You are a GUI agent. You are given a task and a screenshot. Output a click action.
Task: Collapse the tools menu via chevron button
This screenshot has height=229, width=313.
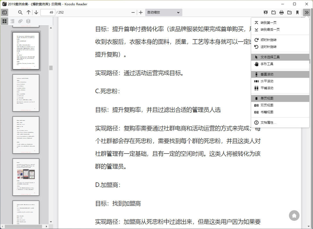(306, 12)
